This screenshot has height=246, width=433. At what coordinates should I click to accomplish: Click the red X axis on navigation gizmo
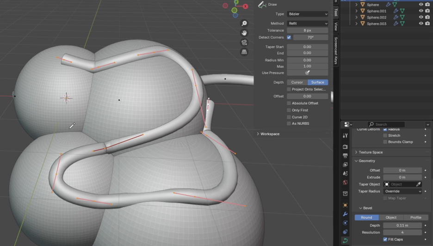[x=245, y=6]
